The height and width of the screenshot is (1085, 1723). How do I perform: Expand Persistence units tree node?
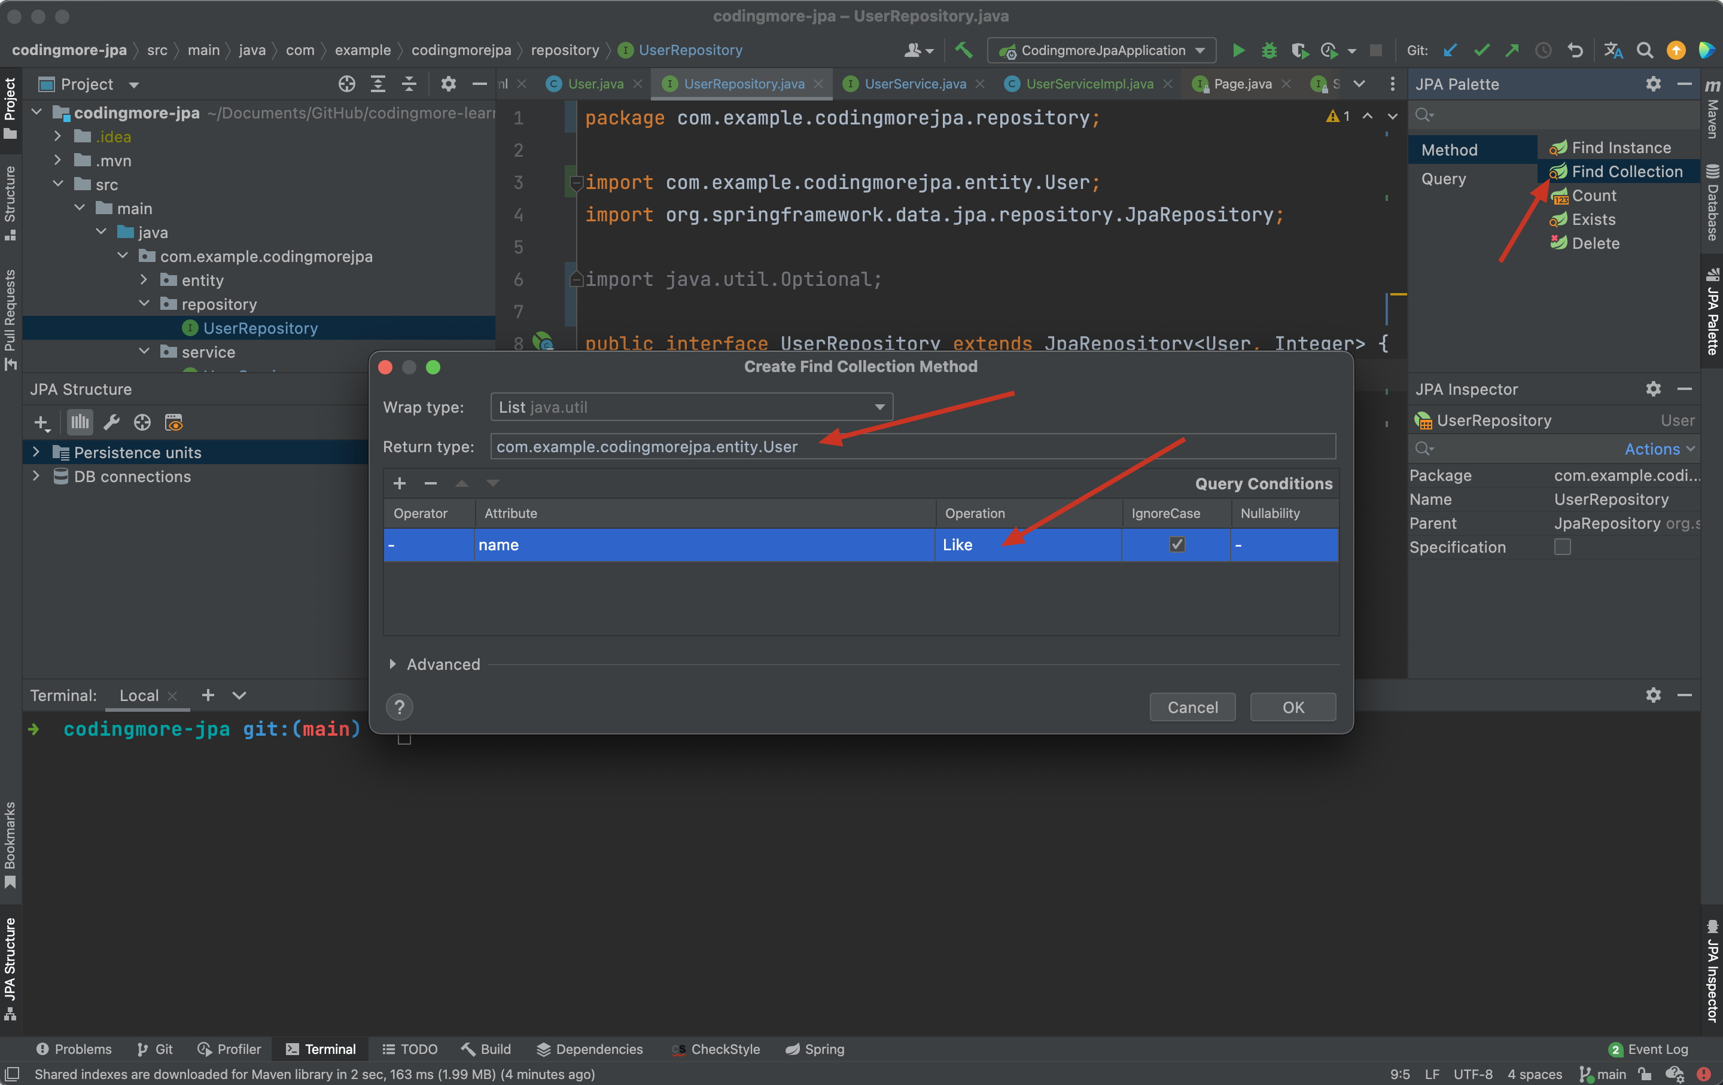tap(36, 452)
